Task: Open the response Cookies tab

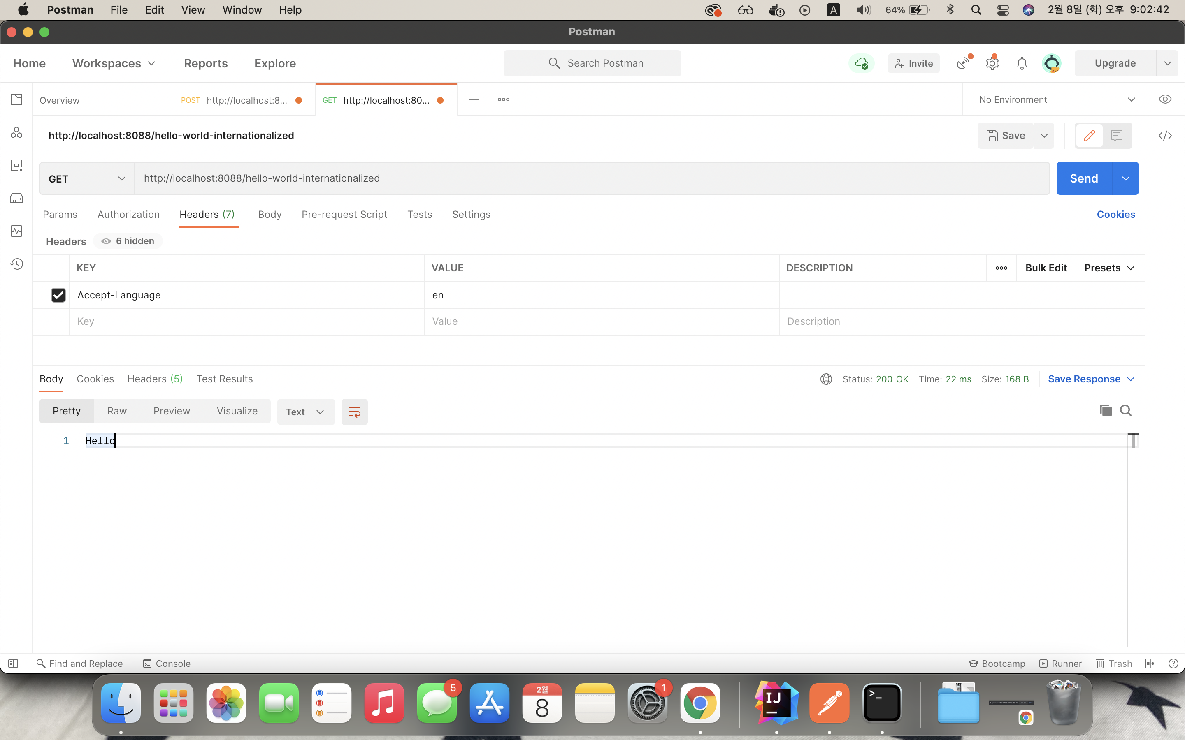Action: tap(95, 379)
